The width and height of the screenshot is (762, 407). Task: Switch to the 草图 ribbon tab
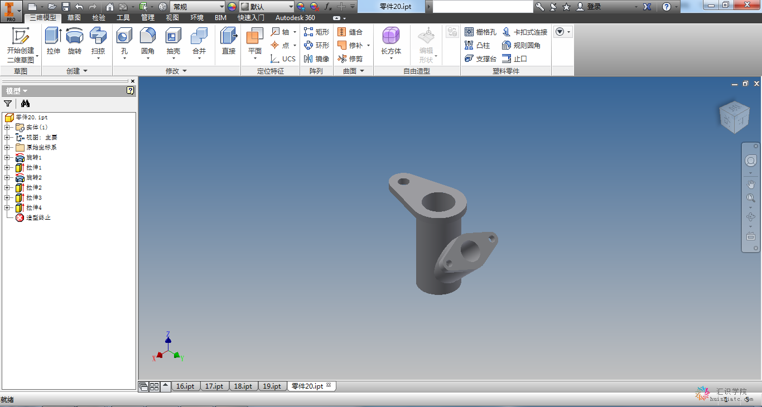pyautogui.click(x=74, y=17)
